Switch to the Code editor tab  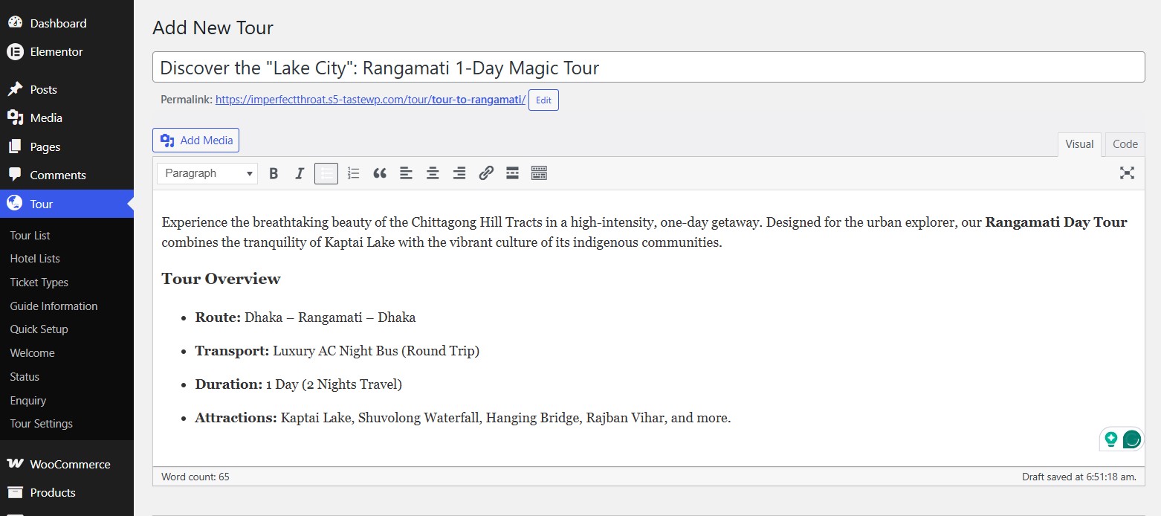pos(1125,144)
